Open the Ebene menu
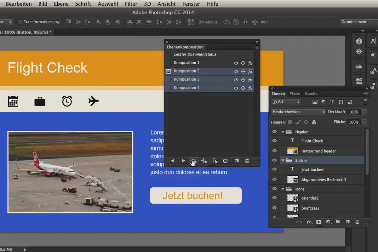378x252 pixels. pyautogui.click(x=61, y=4)
